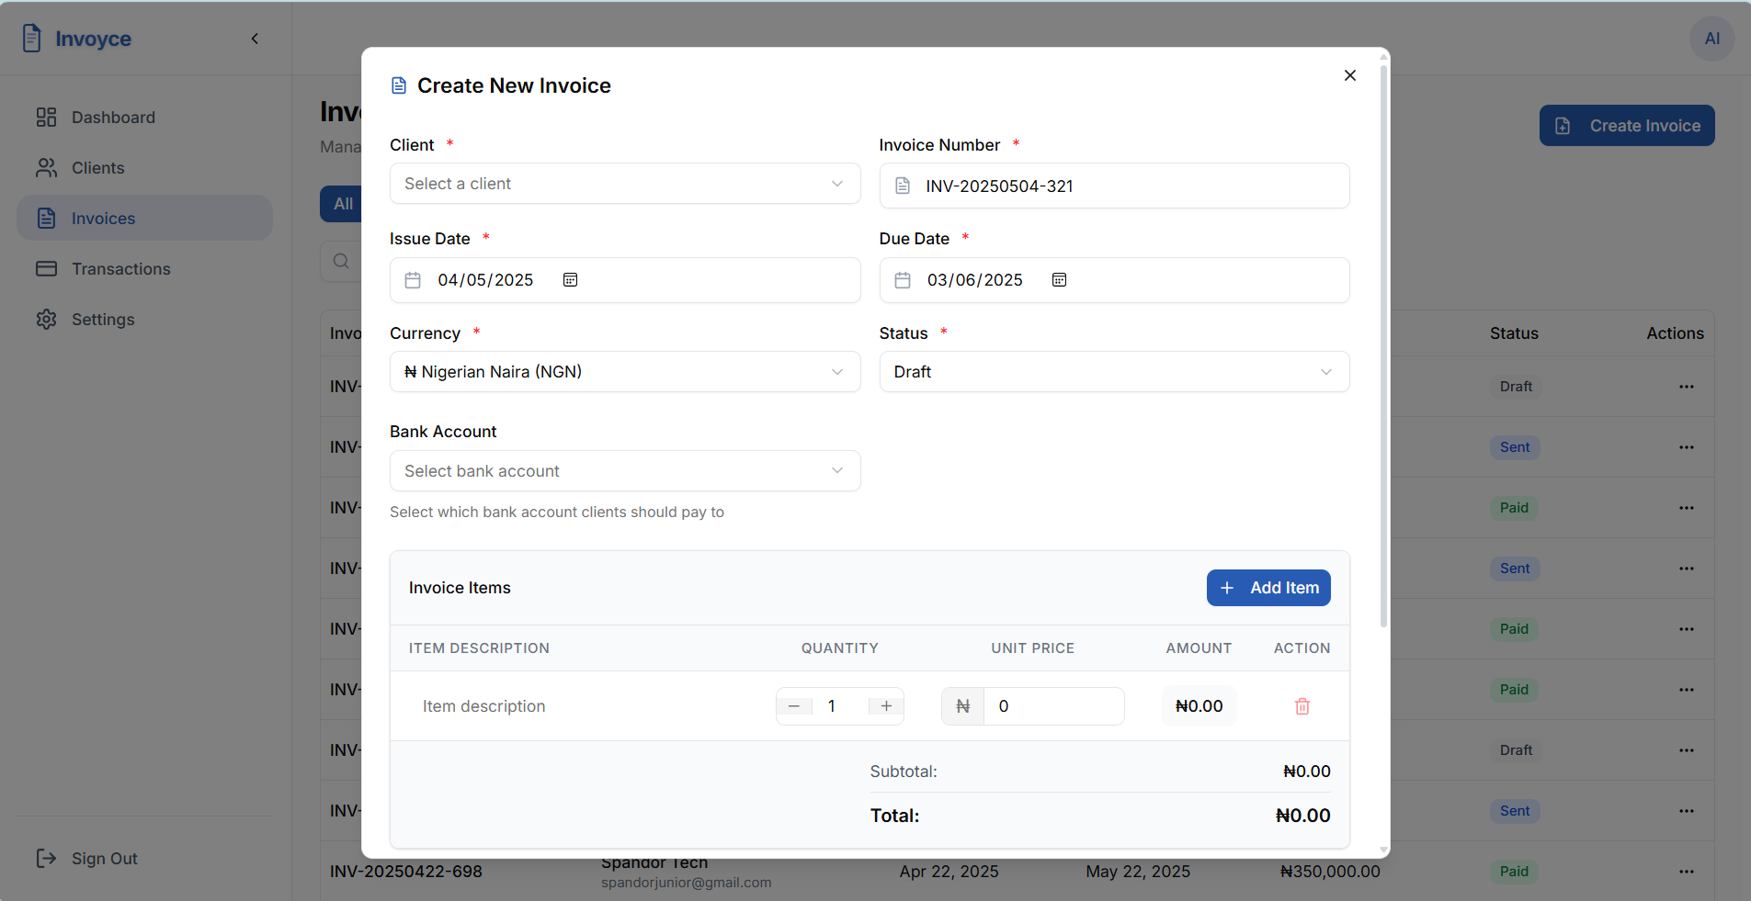The width and height of the screenshot is (1751, 901).
Task: Click the Paid badge for INV-20250422-698
Action: point(1514,872)
